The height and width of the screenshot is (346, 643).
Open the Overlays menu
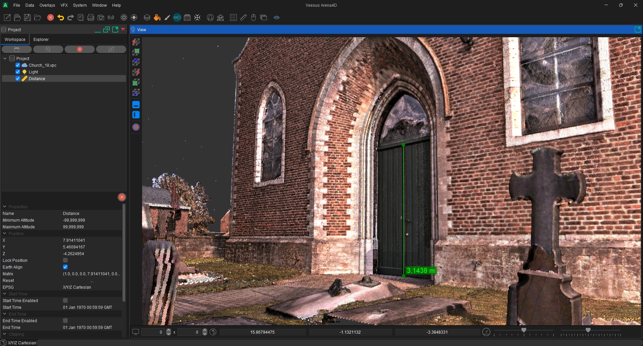tap(47, 5)
